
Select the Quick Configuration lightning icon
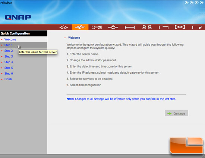coord(80,27)
